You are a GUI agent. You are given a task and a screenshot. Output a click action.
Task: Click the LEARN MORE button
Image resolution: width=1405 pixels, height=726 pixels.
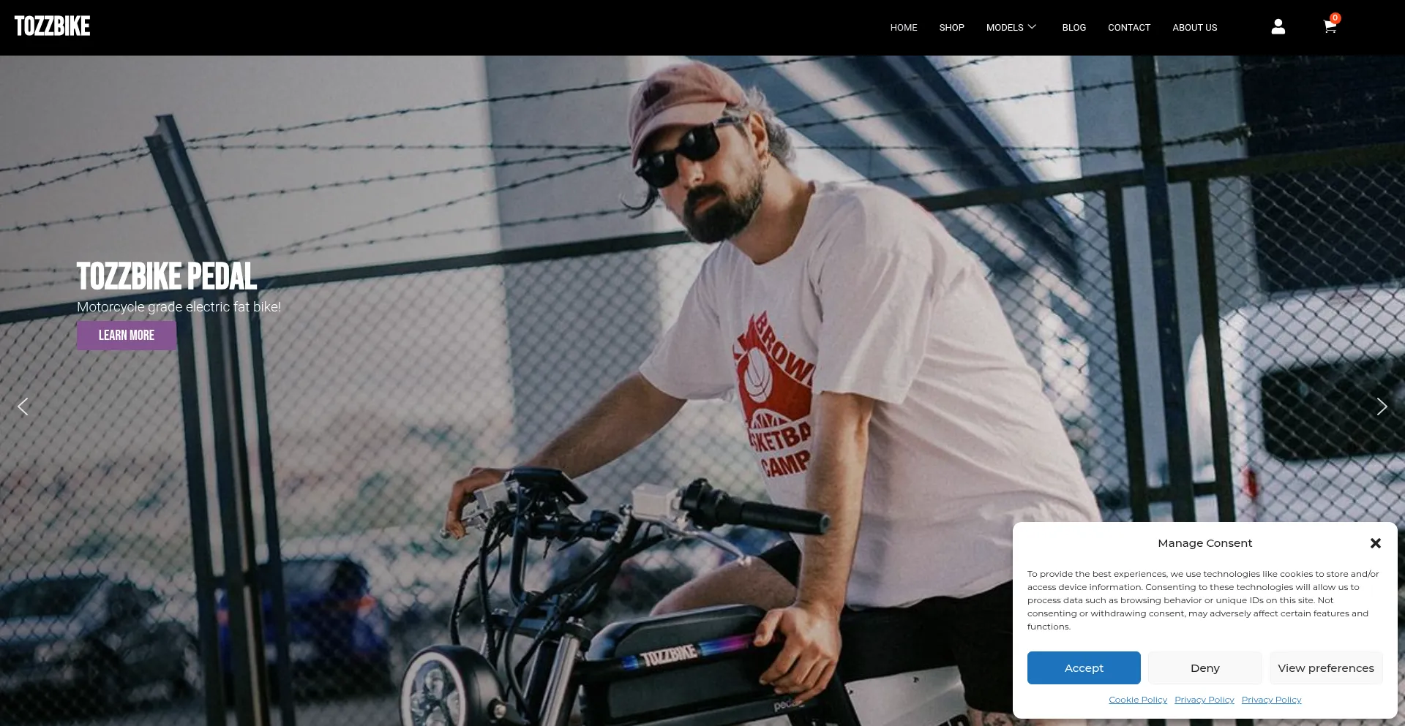point(126,336)
